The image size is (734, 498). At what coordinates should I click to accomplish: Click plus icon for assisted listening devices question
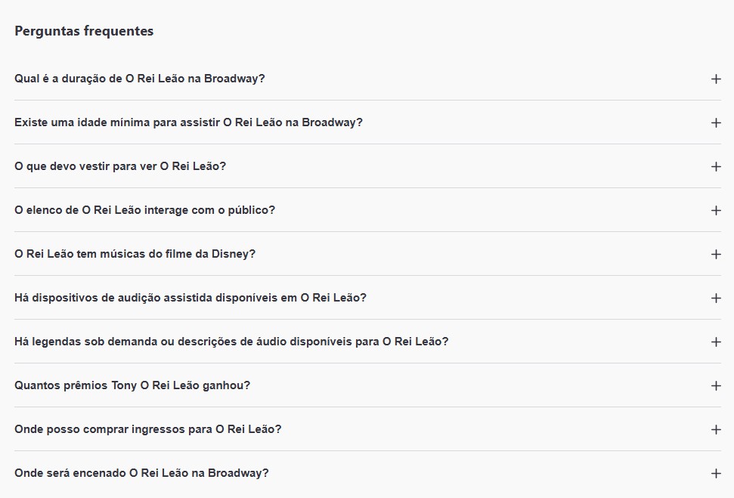coord(716,298)
